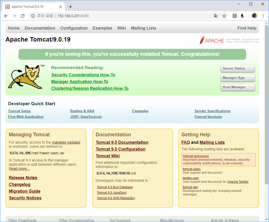Screen dimensions: 269x222
Task: Open Apache Taglibs link
Action: [x=238, y=182]
